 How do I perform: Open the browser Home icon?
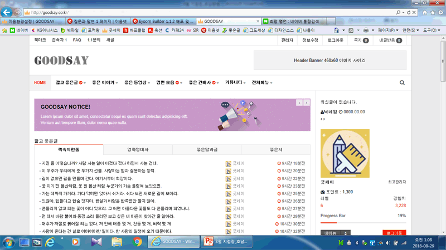click(425, 12)
